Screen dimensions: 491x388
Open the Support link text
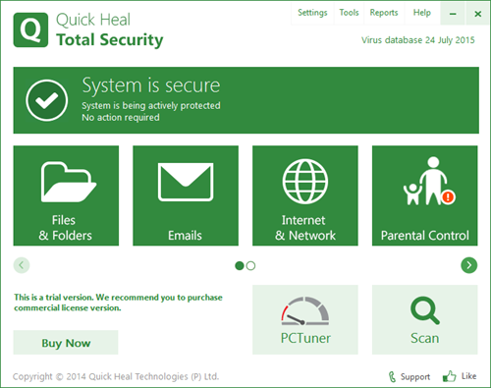coord(415,377)
